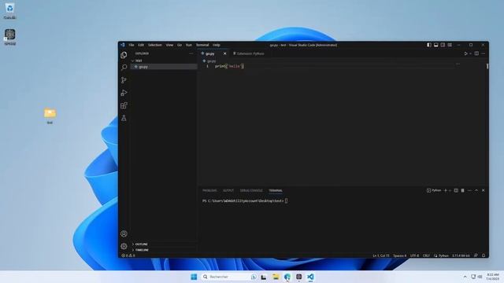Switch to the OUTPUT panel tab
This screenshot has height=283, width=504.
(x=228, y=190)
